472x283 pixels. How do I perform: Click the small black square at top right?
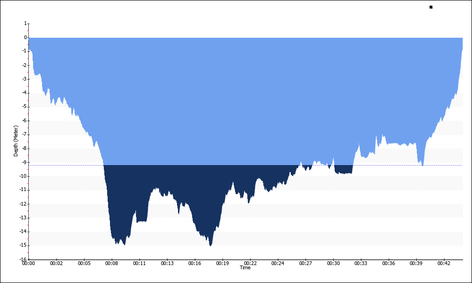click(431, 7)
